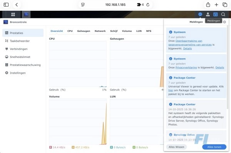231x153 pixels.
Task: Click the Volume read value 14.4 KB/s
Action: click(x=59, y=147)
